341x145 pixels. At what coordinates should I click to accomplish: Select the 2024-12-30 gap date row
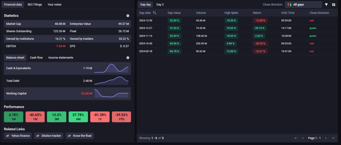point(237,20)
